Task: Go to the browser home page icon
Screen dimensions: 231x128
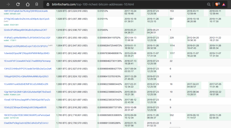Action: pos(27,5)
